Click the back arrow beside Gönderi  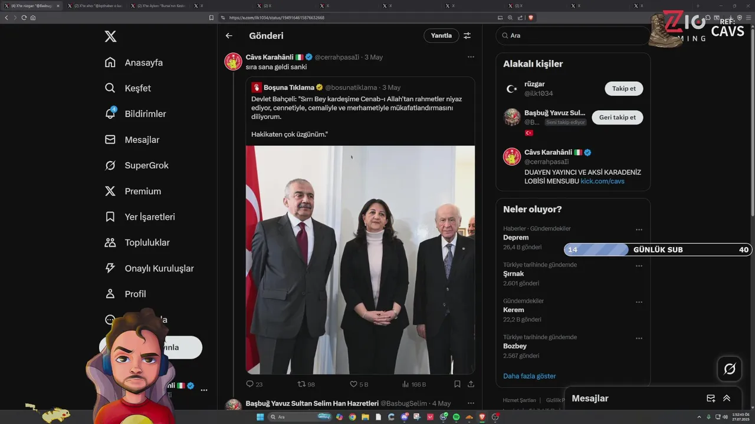click(x=229, y=36)
